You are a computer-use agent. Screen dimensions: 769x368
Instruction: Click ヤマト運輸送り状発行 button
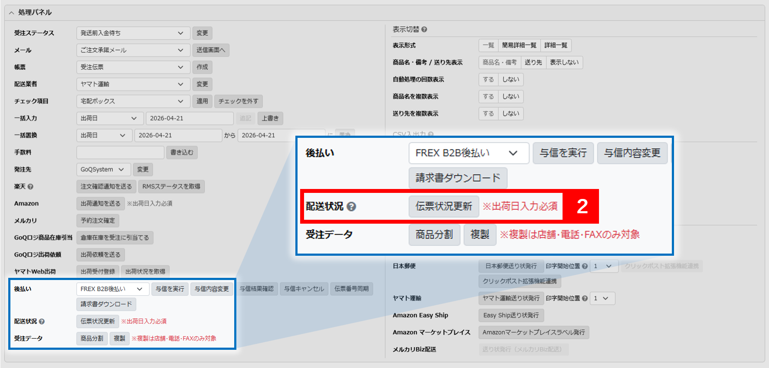click(x=511, y=298)
